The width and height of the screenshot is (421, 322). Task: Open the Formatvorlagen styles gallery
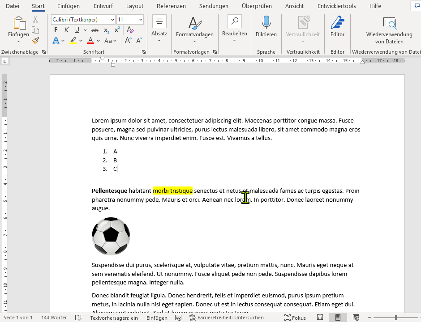(195, 30)
